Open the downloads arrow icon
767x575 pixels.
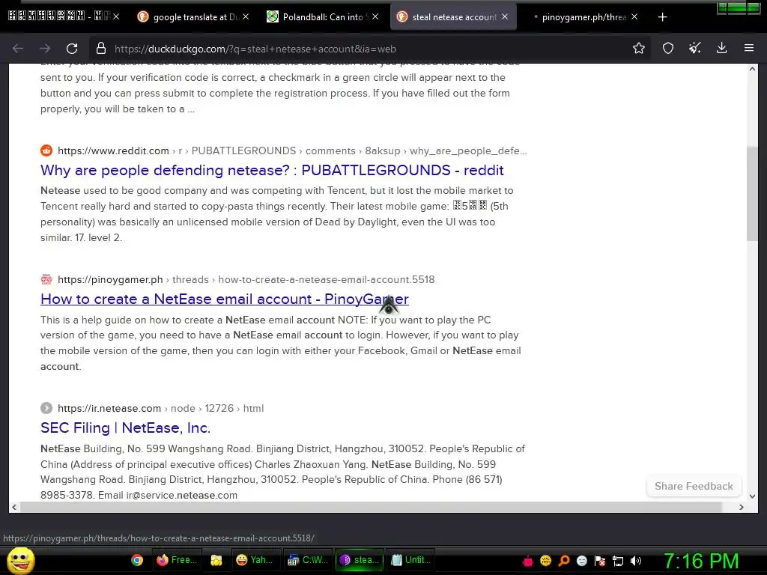tap(721, 48)
